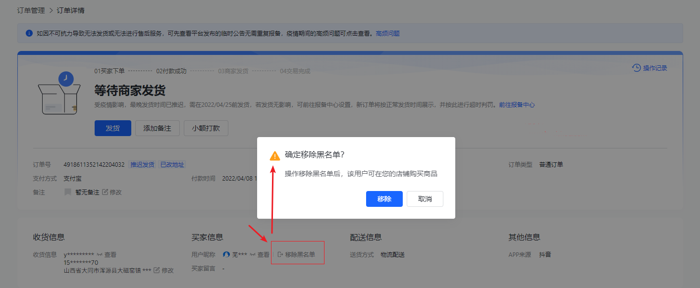Click edit icon beside the shipping address
Image resolution: width=700 pixels, height=288 pixels.
157,270
